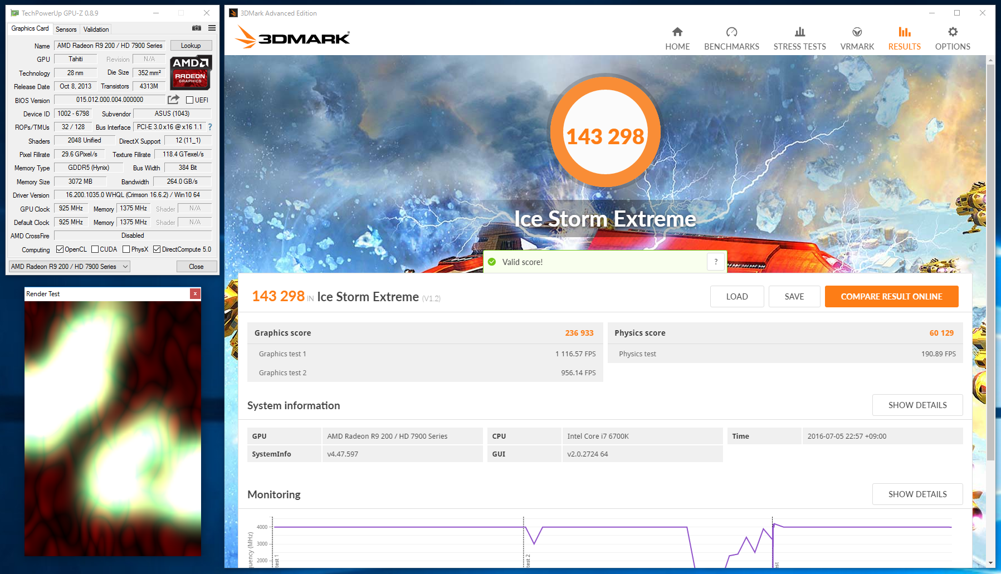Screen dimensions: 1001x574
Task: Toggle the UEFI checkbox
Action: pos(189,100)
